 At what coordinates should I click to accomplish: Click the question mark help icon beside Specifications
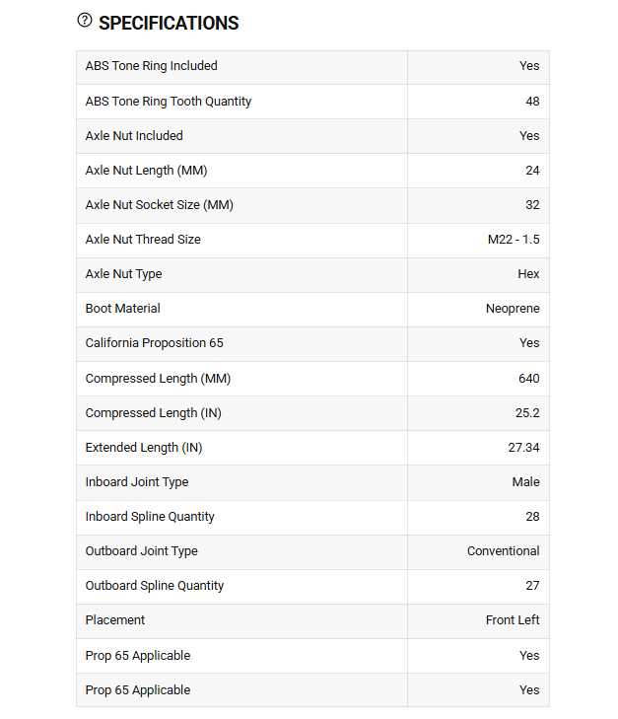[x=85, y=20]
